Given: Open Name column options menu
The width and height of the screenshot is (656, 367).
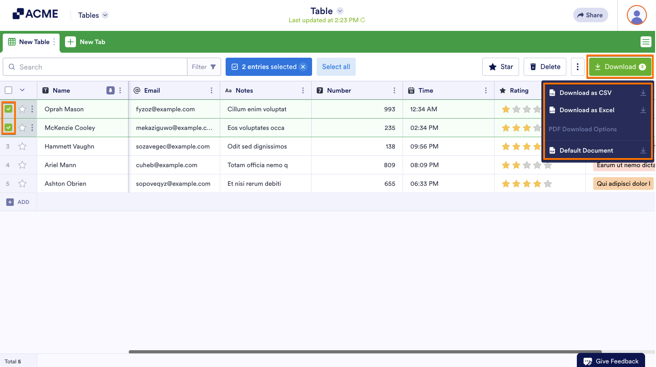Looking at the screenshot, I should [120, 90].
